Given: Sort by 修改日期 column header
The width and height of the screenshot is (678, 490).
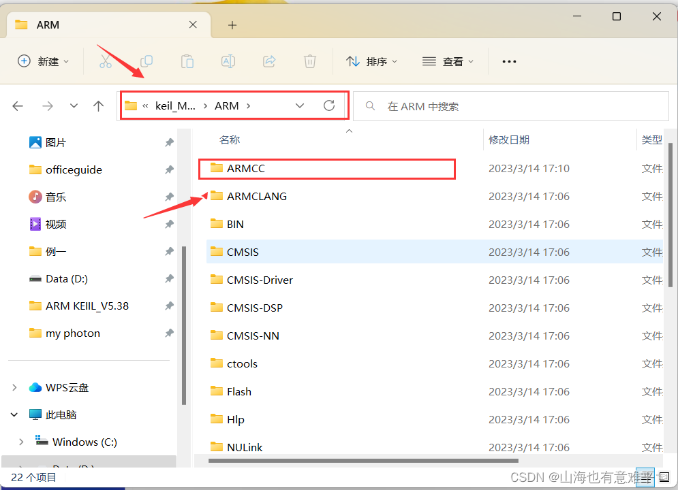Looking at the screenshot, I should (x=508, y=140).
